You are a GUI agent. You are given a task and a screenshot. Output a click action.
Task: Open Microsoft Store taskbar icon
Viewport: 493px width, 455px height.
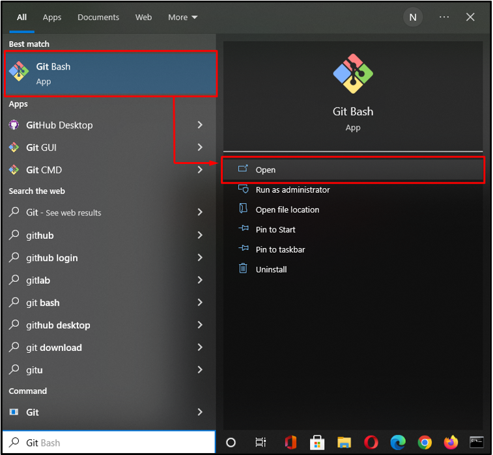(317, 443)
